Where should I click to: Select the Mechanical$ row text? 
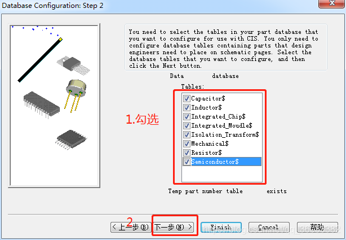[x=210, y=144]
